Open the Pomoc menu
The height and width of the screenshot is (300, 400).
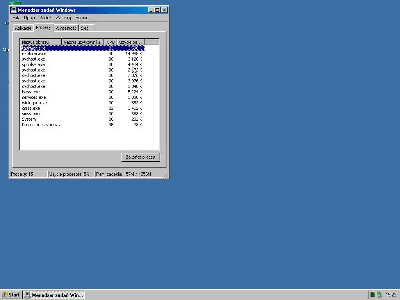pos(82,18)
